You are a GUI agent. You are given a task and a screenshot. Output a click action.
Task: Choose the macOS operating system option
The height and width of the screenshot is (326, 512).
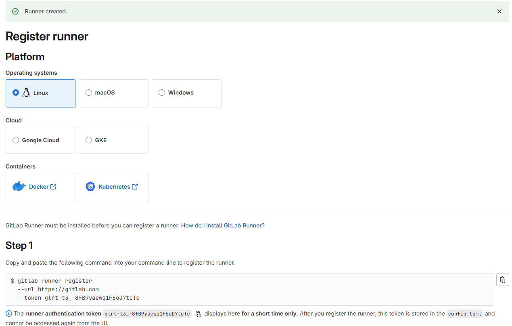(x=89, y=93)
